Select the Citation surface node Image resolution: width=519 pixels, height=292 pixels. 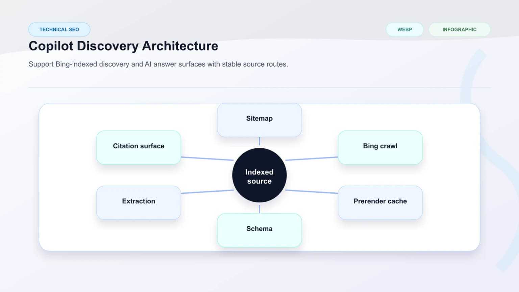coord(139,148)
